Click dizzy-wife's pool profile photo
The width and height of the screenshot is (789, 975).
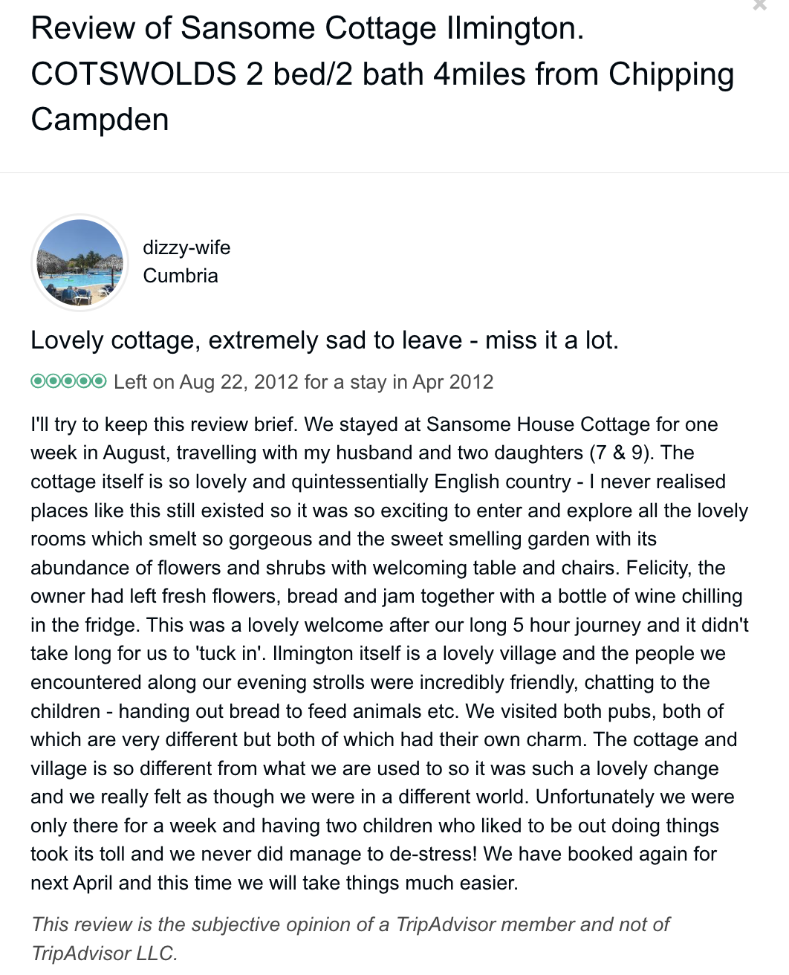80,262
